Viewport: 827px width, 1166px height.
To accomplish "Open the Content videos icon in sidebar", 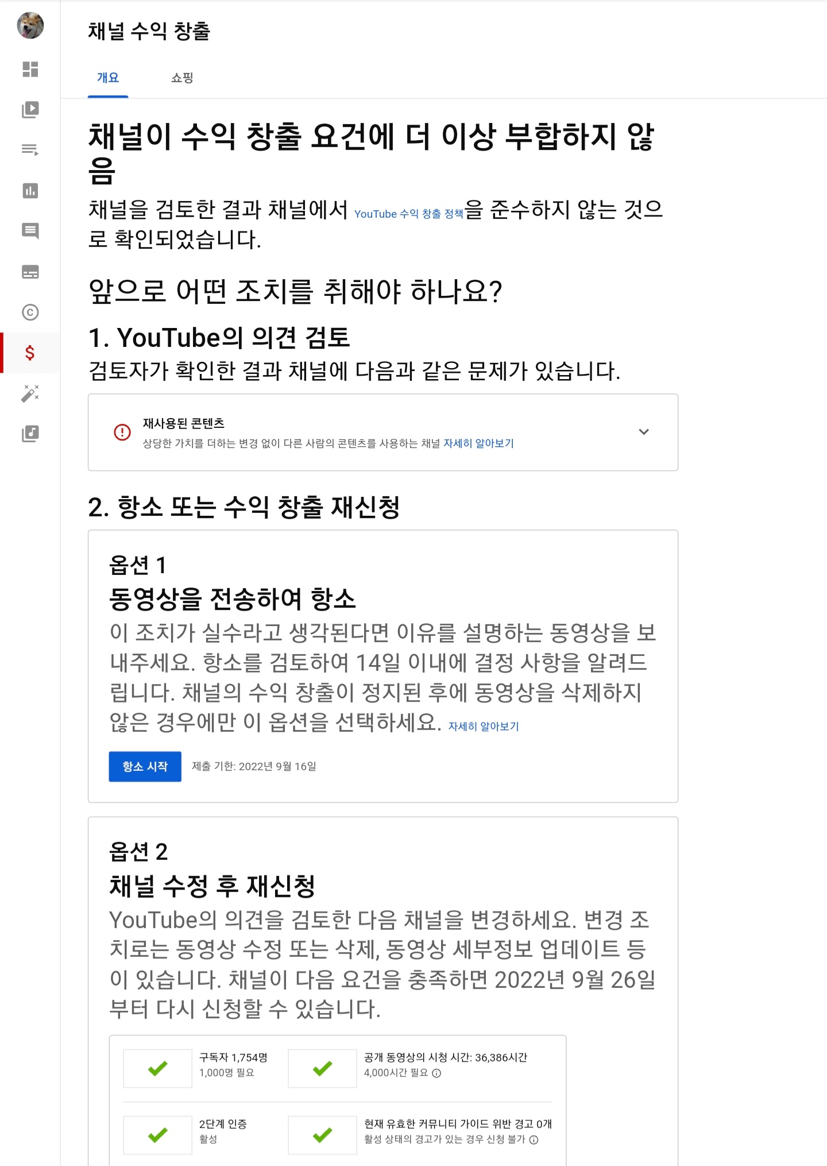I will click(30, 110).
